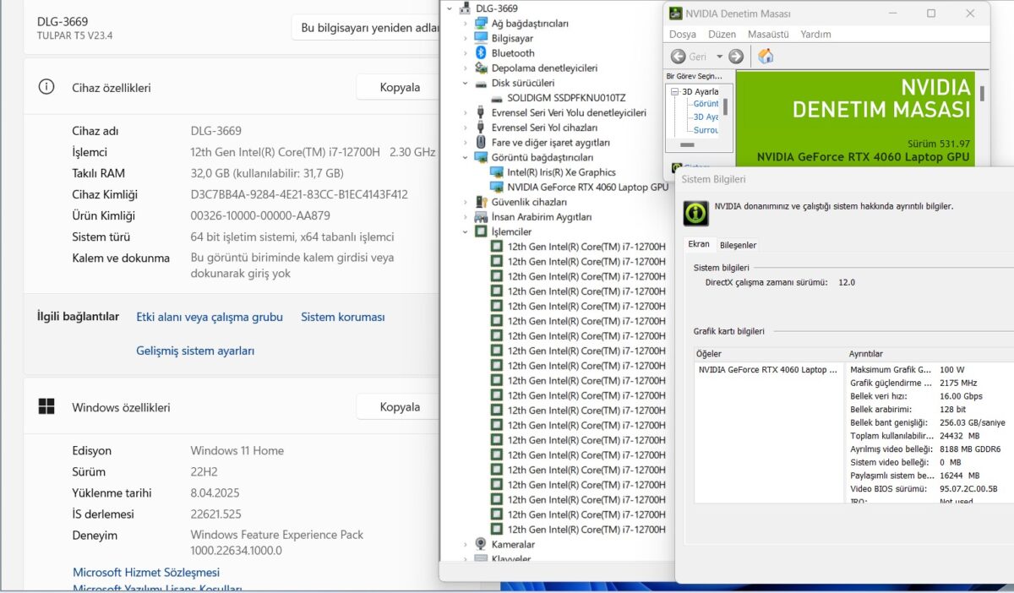Click the Ürün Kimliği value 00326-10000-00000-AA879
This screenshot has width=1014, height=593.
pos(260,215)
